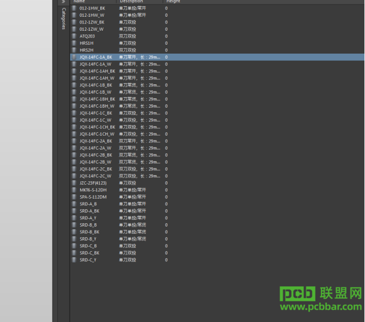The image size is (365, 322).
Task: Click the icon next to JZC-23F(4123)
Action: 74,183
